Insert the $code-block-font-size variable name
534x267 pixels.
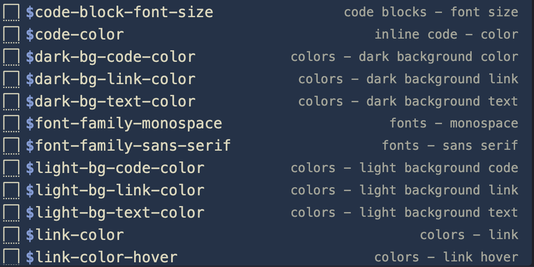(120, 12)
